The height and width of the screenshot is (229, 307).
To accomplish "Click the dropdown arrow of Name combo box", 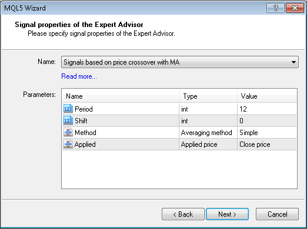I will (293, 62).
